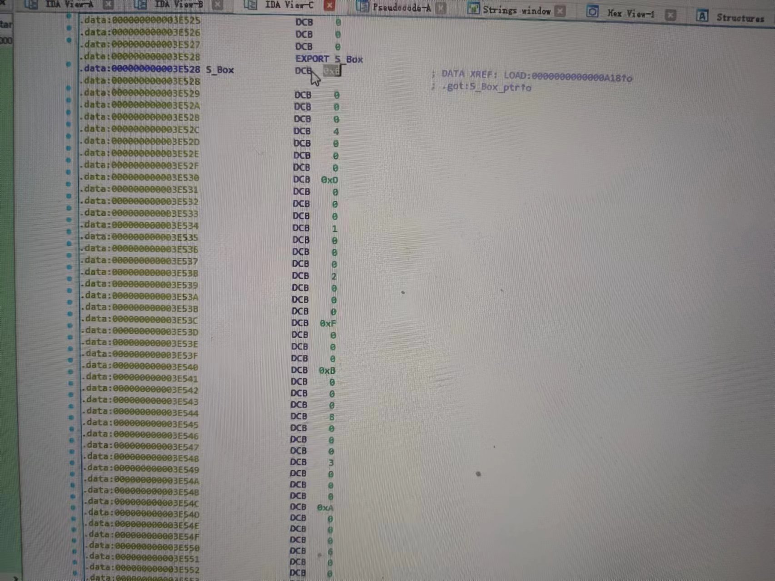Screen dimensions: 775x581
Task: Close the IDA View-A tab
Action: click(x=108, y=4)
